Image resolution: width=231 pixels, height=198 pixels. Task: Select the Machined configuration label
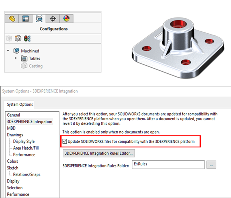pyautogui.click(x=30, y=51)
